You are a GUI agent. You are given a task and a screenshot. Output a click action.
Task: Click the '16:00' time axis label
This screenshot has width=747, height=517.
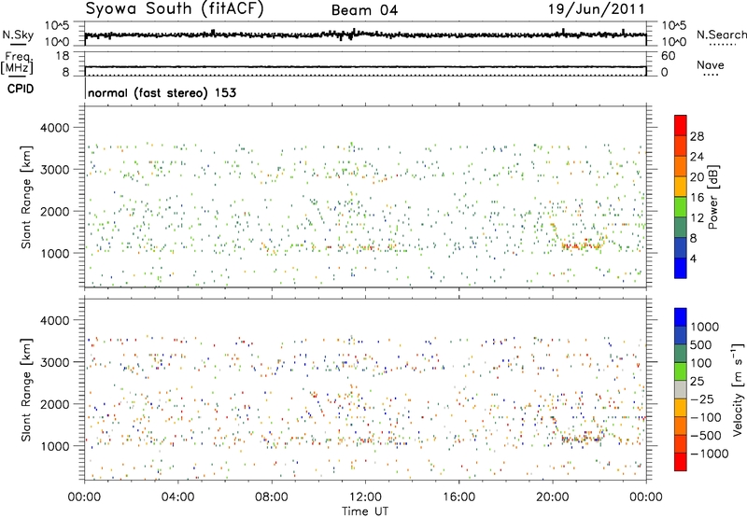458,497
